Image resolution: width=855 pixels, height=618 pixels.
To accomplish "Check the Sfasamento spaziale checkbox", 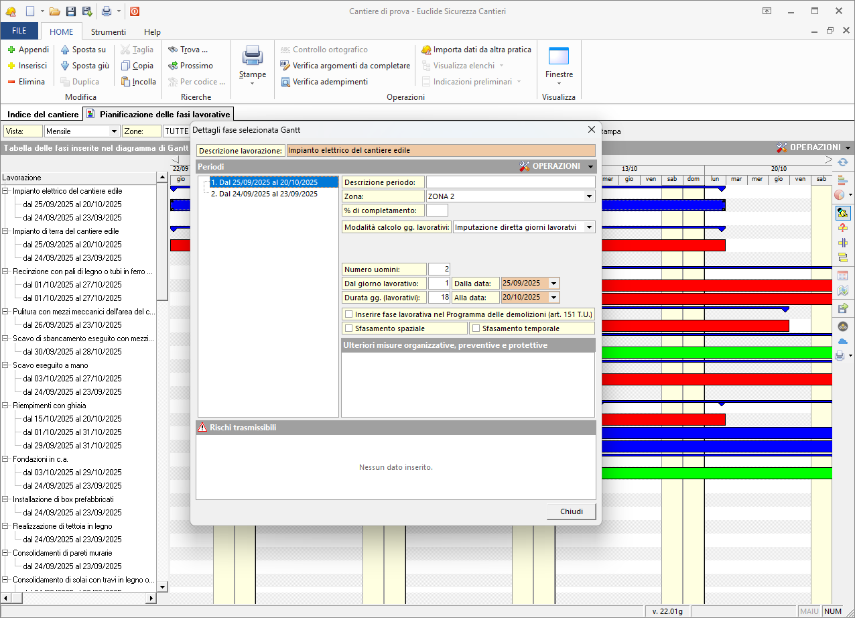I will [x=348, y=328].
